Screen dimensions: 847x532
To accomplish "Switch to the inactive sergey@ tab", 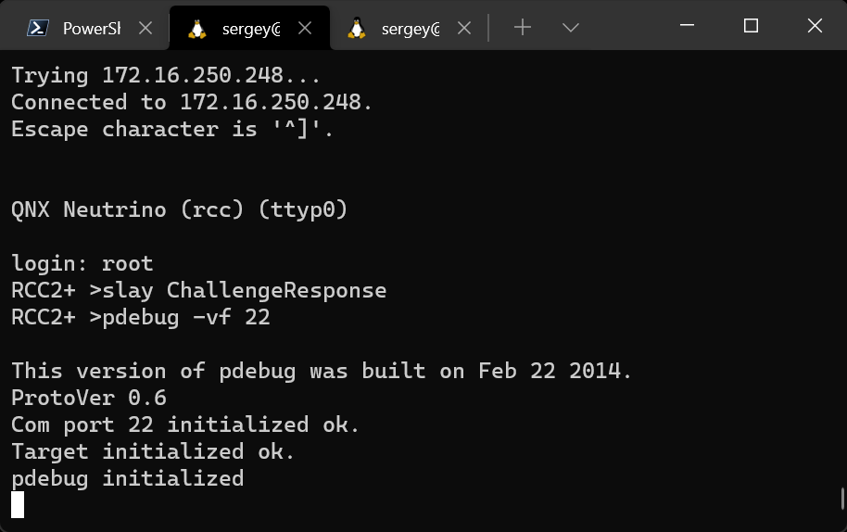I will pyautogui.click(x=410, y=28).
